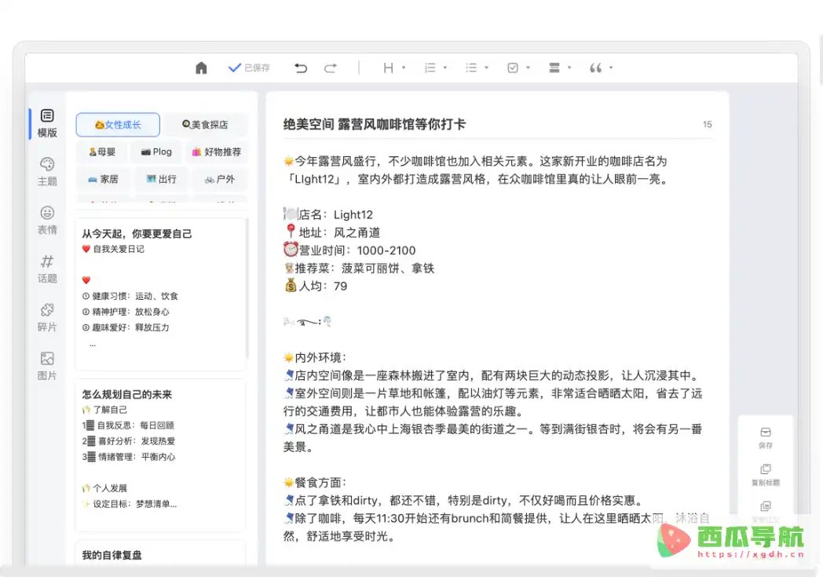Click the line 店名：Light12
The image size is (823, 577).
click(x=328, y=214)
